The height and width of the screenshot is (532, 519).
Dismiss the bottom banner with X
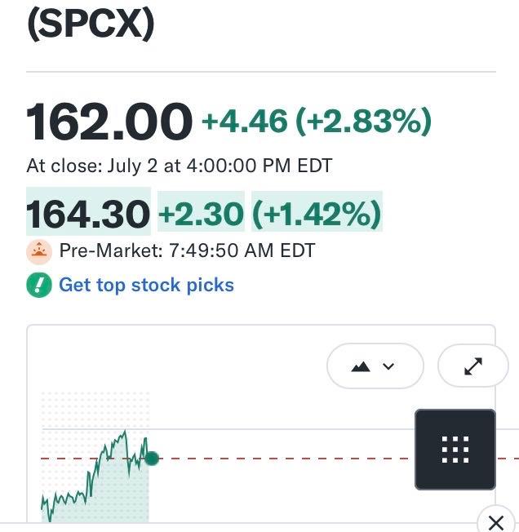[496, 522]
